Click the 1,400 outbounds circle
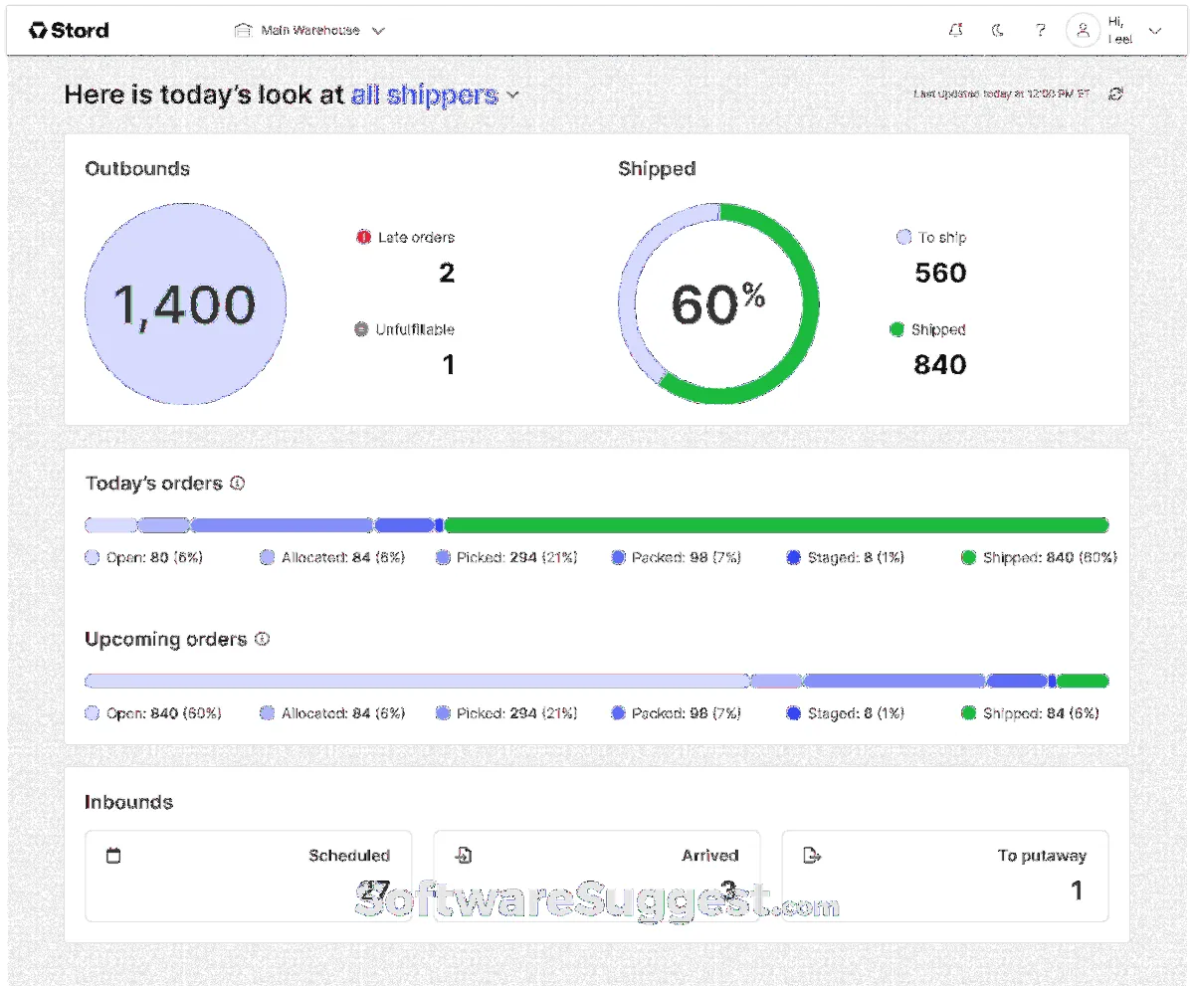 tap(185, 304)
